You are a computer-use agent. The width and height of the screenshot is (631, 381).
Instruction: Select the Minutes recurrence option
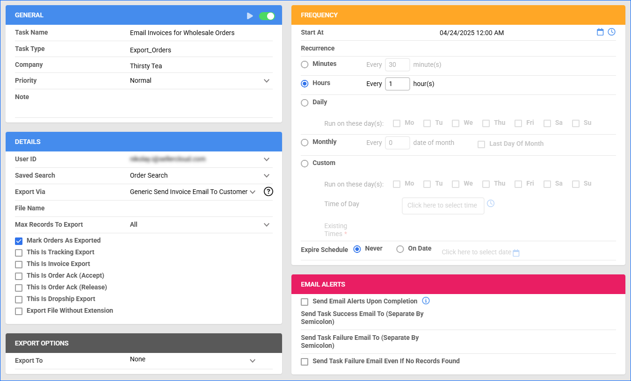click(305, 65)
